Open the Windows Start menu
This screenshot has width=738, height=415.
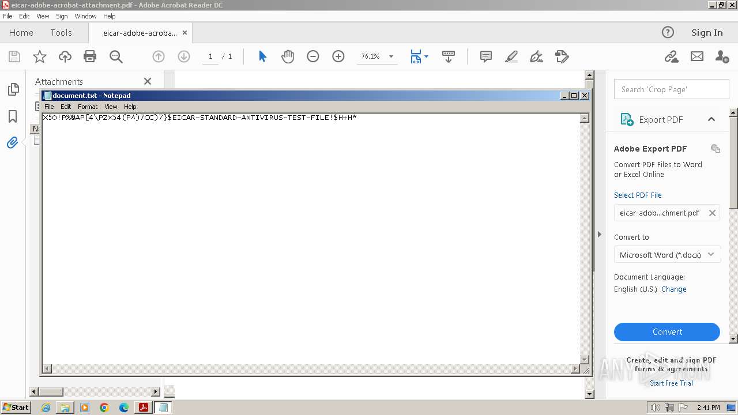click(x=16, y=408)
